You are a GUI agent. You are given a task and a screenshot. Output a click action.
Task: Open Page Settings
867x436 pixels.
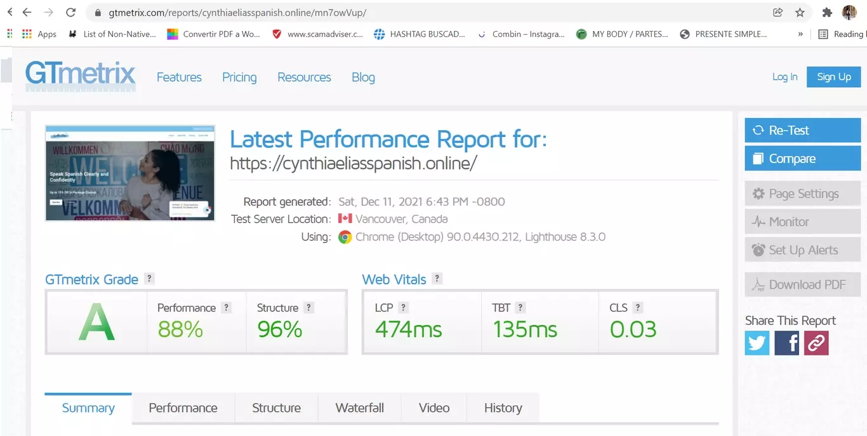(802, 194)
